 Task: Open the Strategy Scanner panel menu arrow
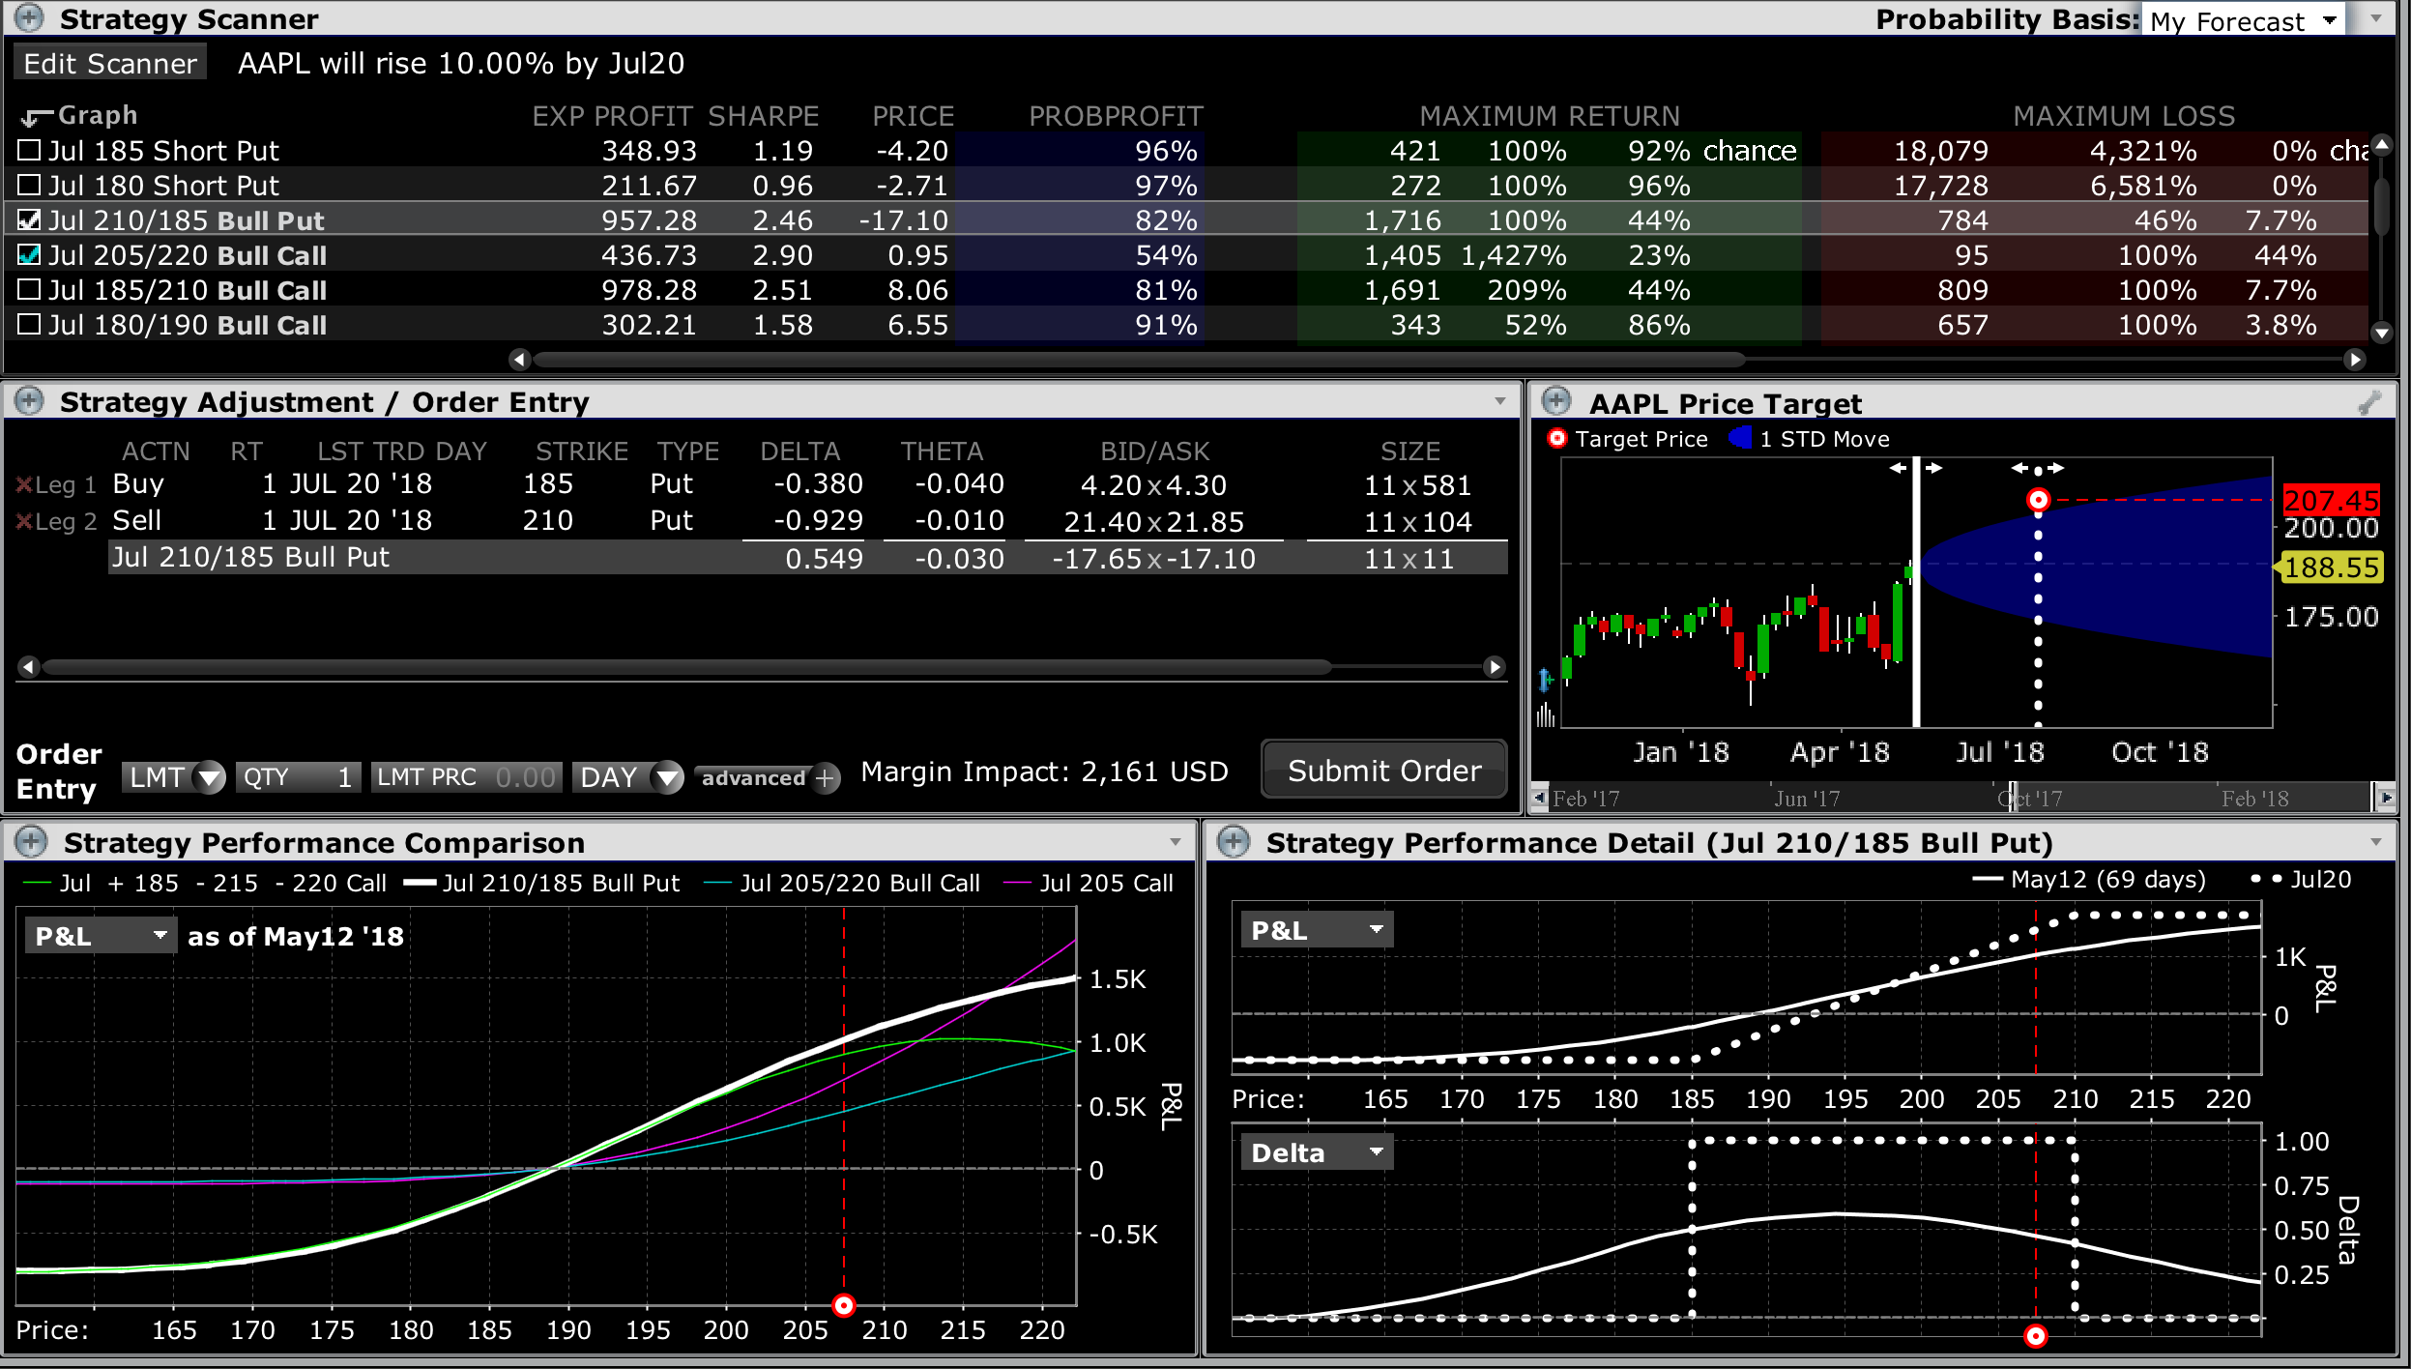pos(2376,18)
